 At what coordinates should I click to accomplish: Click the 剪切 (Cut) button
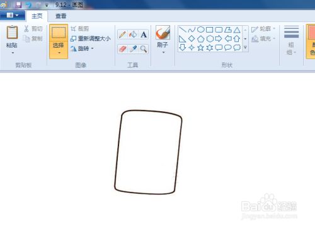point(33,29)
